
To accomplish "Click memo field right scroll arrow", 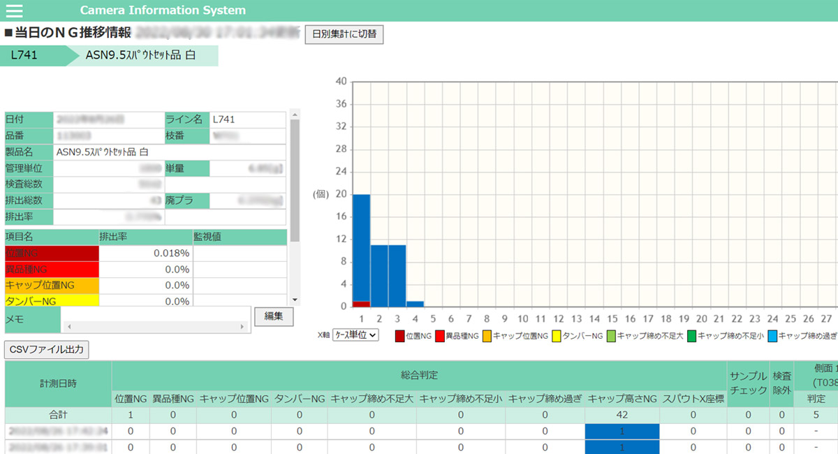I will [242, 327].
